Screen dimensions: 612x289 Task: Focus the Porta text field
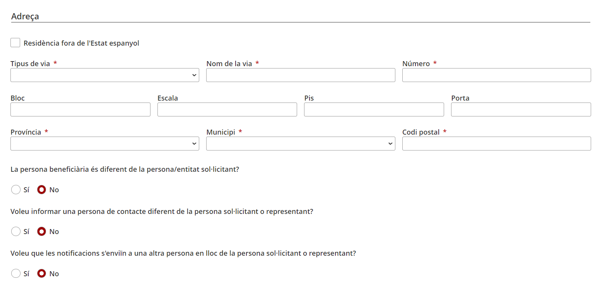[521, 109]
